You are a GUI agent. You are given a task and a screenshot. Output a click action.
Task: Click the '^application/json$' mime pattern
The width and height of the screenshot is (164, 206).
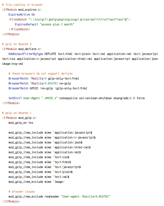pos(68,142)
